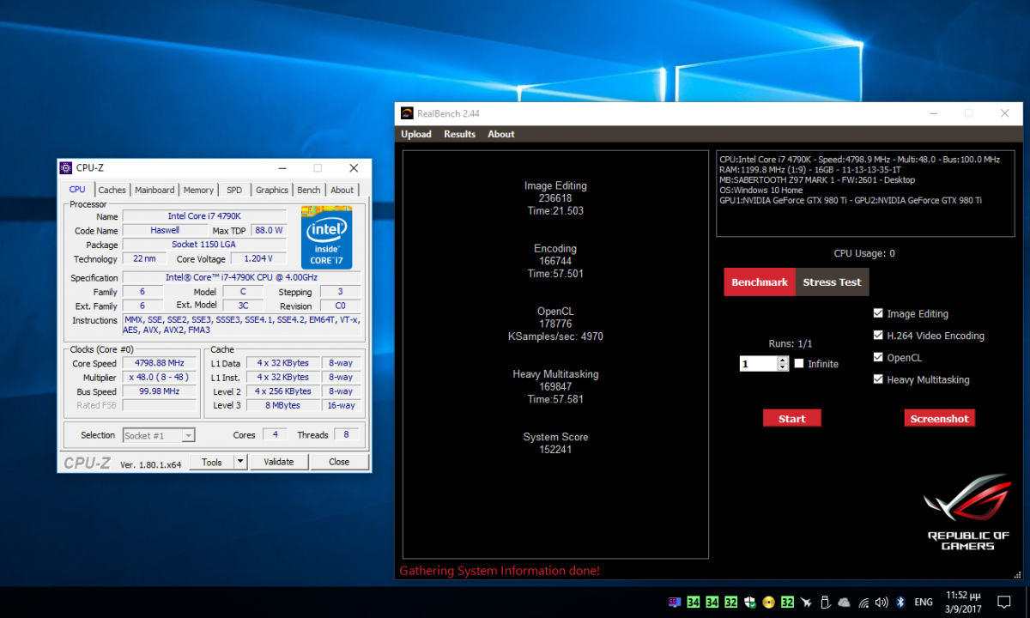This screenshot has width=1030, height=618.
Task: Click the system information text box
Action: tap(865, 193)
